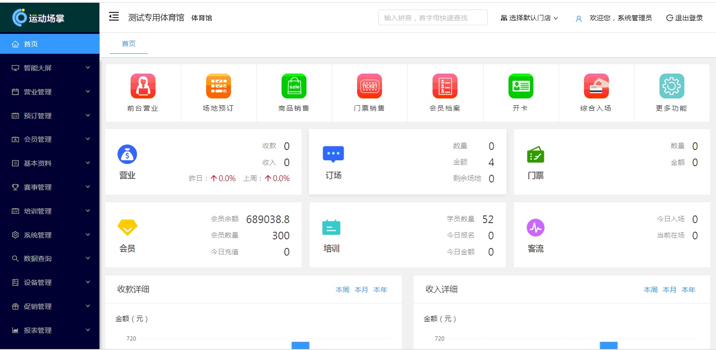Open the 综合入场 icon
Image resolution: width=716 pixels, height=350 pixels.
tap(596, 86)
